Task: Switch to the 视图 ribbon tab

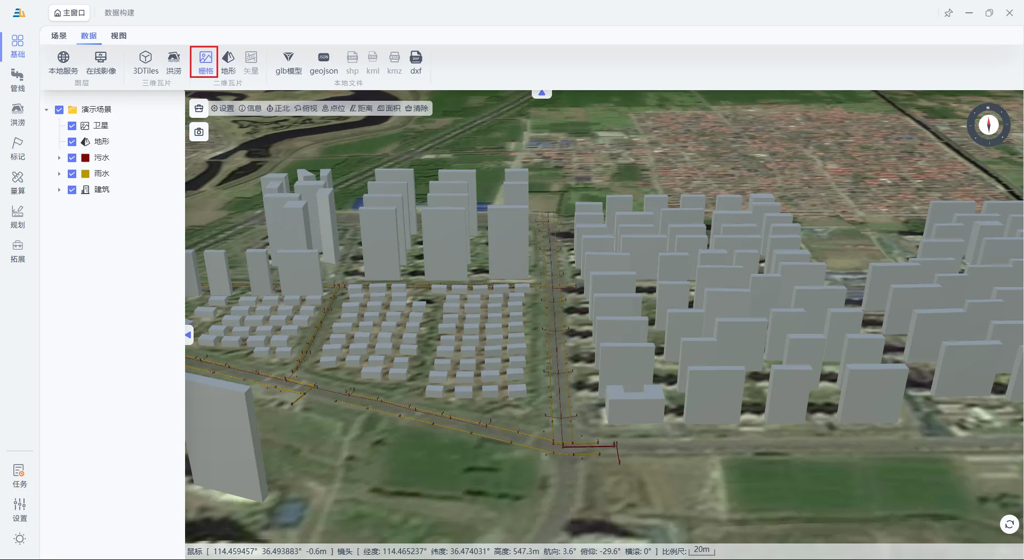Action: [118, 36]
